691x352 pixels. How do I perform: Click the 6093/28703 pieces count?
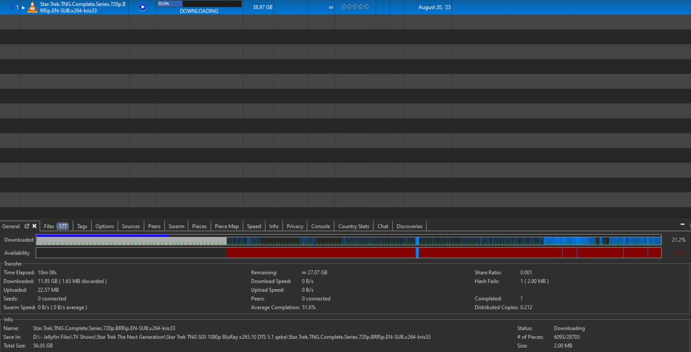tap(567, 337)
